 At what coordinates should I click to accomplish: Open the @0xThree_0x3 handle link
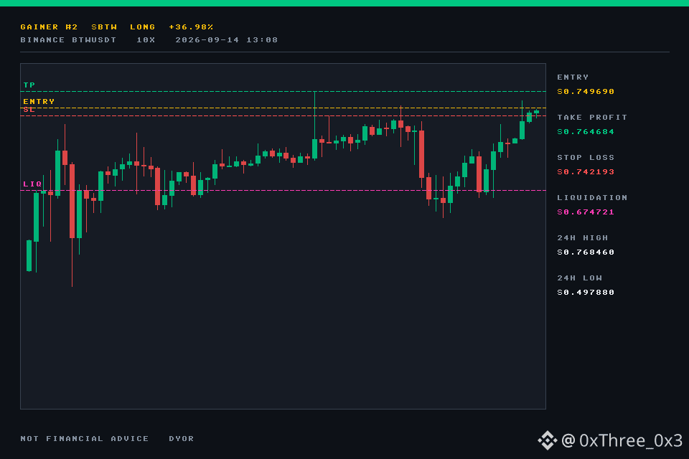[622, 440]
